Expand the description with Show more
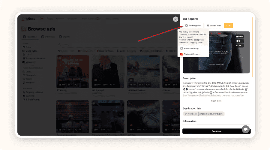This screenshot has height=150, width=270. [216, 101]
